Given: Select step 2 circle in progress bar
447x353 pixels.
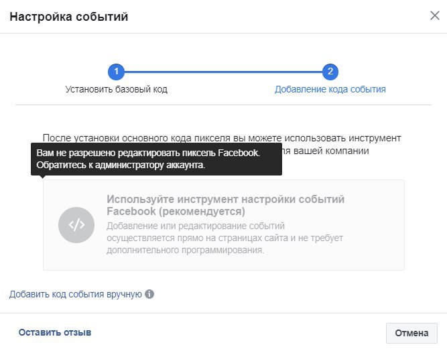Looking at the screenshot, I should (330, 72).
